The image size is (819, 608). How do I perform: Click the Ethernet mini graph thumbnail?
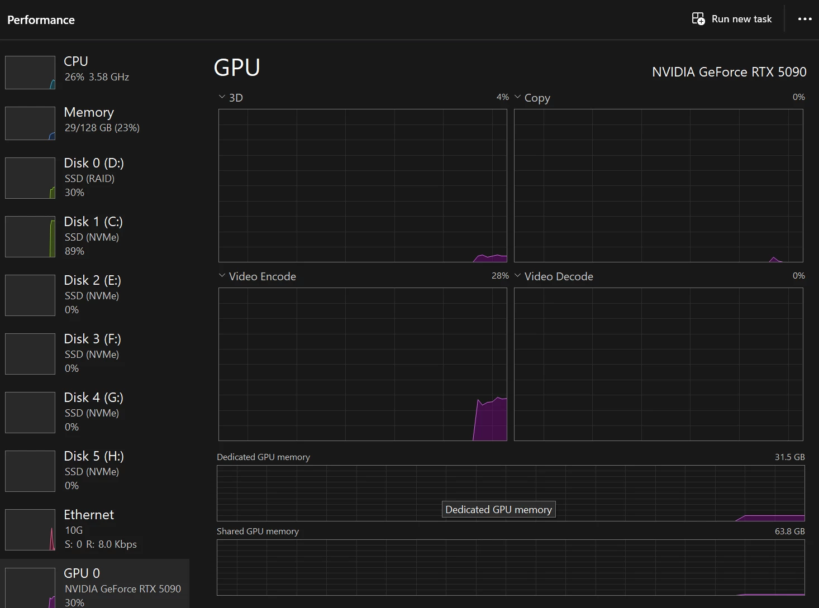[30, 530]
